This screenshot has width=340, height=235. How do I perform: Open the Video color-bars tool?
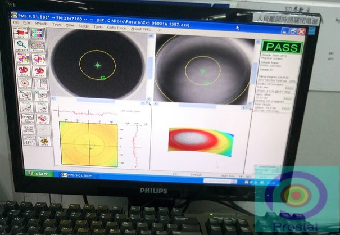coord(37,34)
